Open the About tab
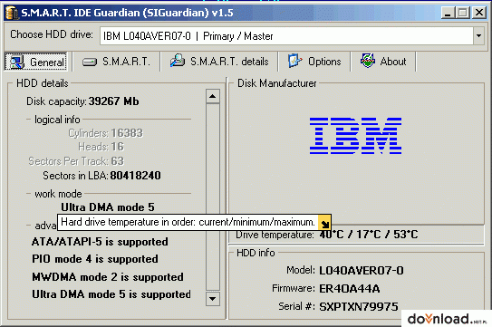The width and height of the screenshot is (492, 327). click(383, 62)
